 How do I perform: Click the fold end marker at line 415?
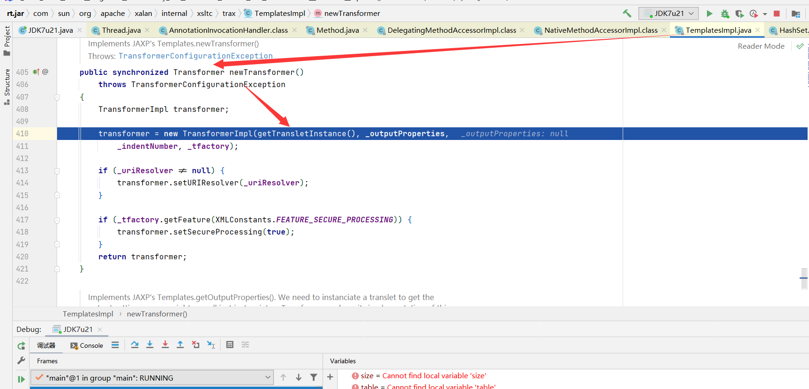[x=57, y=195]
